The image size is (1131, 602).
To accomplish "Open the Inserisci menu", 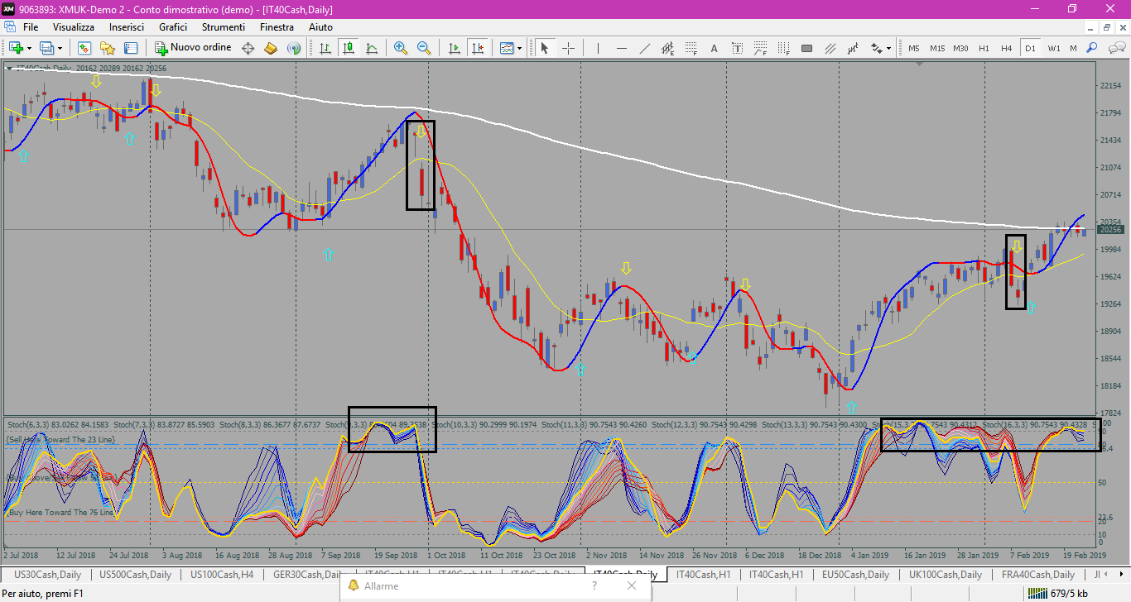I will click(127, 27).
